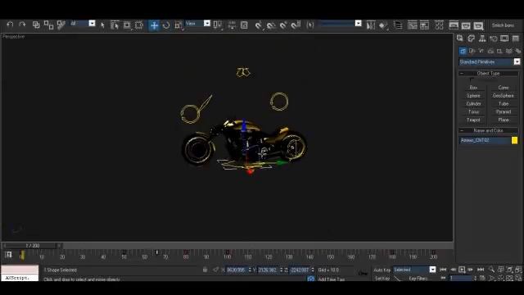The image size is (524, 295).
Task: Click the Play Animation button
Action: (462, 270)
